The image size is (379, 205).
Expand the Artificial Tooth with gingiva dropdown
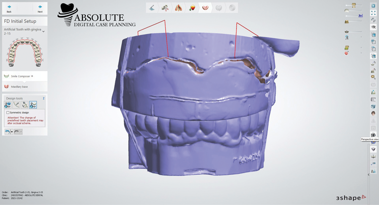44,31
